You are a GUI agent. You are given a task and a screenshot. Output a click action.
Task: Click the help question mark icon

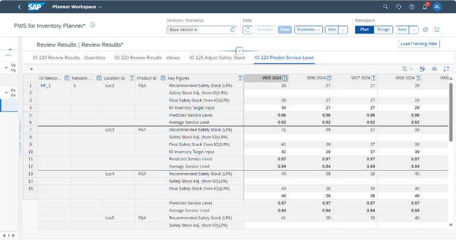[x=412, y=7]
